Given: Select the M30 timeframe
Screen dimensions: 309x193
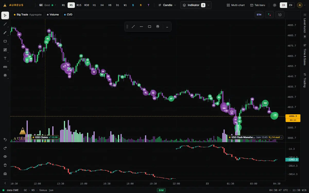Looking at the screenshot, I should click(x=87, y=5).
